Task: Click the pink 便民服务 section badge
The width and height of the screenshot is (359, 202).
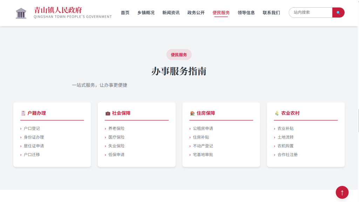Action: tap(179, 55)
